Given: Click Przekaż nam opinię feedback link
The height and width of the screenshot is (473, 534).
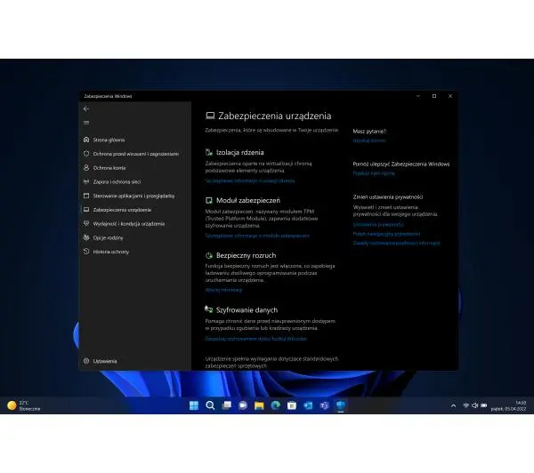Looking at the screenshot, I should click(x=374, y=173).
